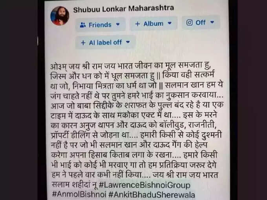The image size is (267, 200).
Task: Click the plus icon beside AI label off
Action: [x=83, y=43]
